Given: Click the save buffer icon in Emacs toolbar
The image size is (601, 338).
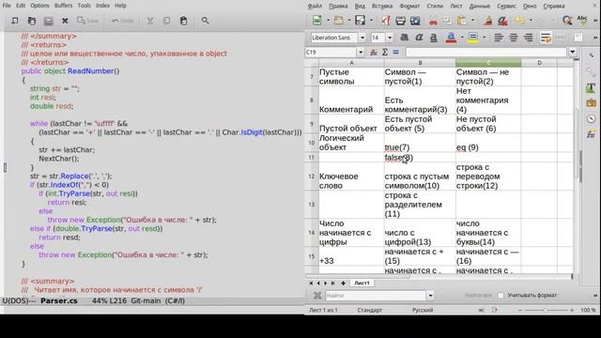Looking at the screenshot, I should 48,21.
